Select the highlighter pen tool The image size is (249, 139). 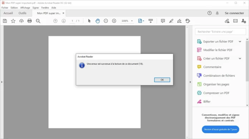coord(171,21)
